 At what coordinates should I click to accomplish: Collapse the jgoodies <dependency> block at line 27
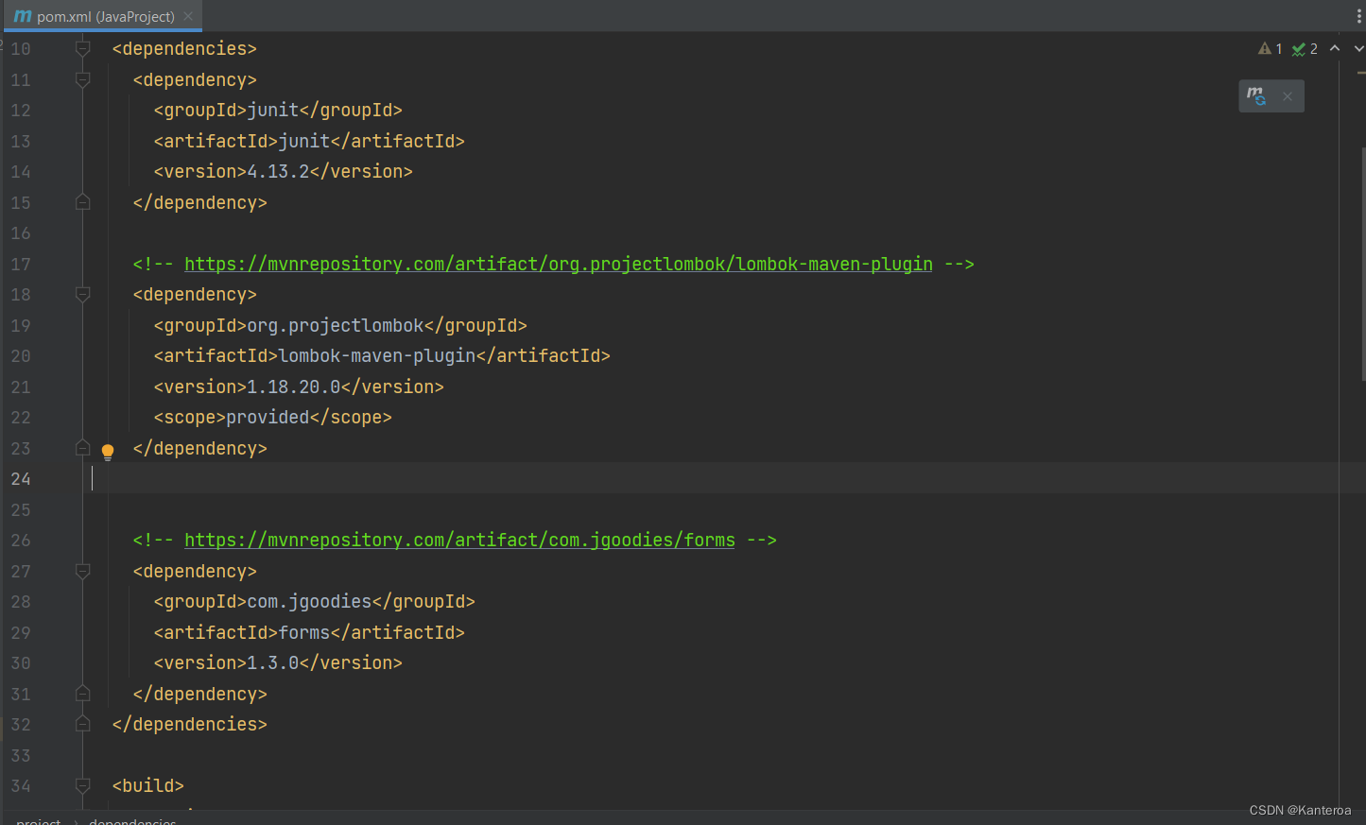pyautogui.click(x=83, y=572)
